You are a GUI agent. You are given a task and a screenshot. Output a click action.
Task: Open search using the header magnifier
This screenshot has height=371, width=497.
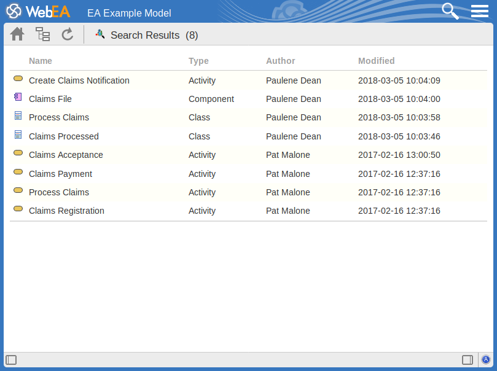click(450, 10)
